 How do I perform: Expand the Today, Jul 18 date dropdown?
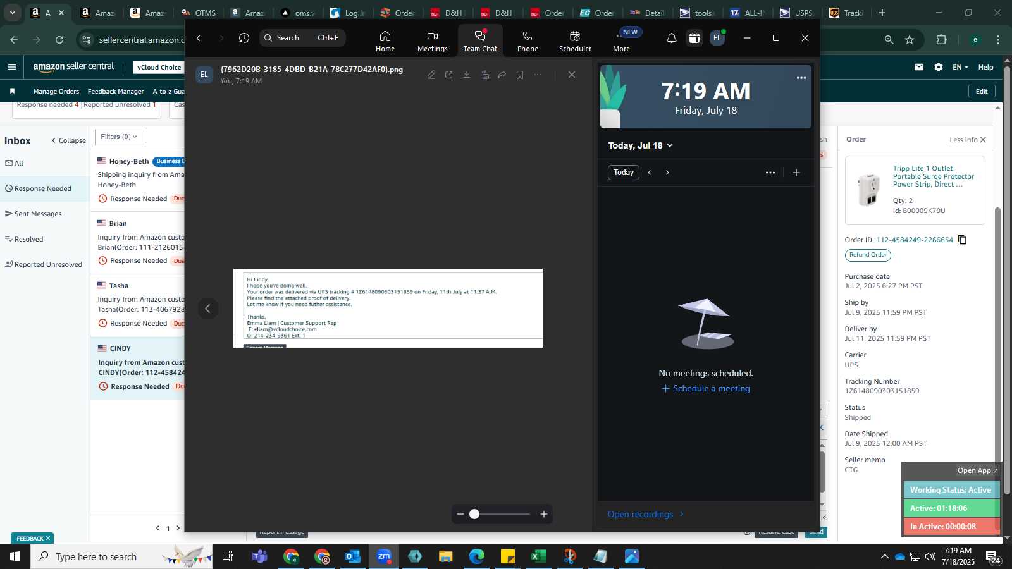[640, 145]
